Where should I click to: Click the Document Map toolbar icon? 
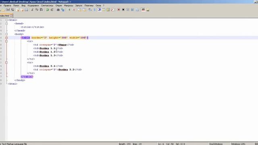coord(108,10)
